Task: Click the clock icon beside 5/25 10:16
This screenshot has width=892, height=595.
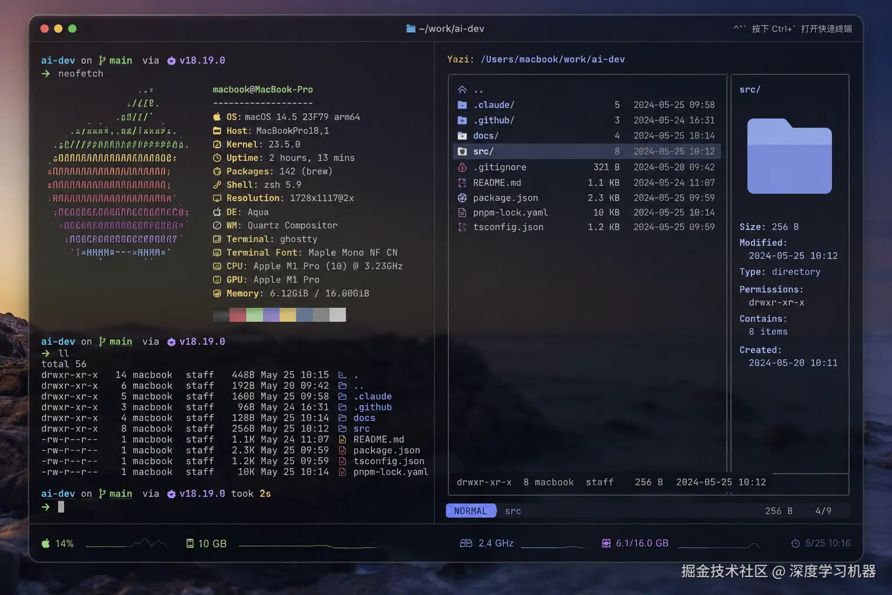Action: coord(796,543)
